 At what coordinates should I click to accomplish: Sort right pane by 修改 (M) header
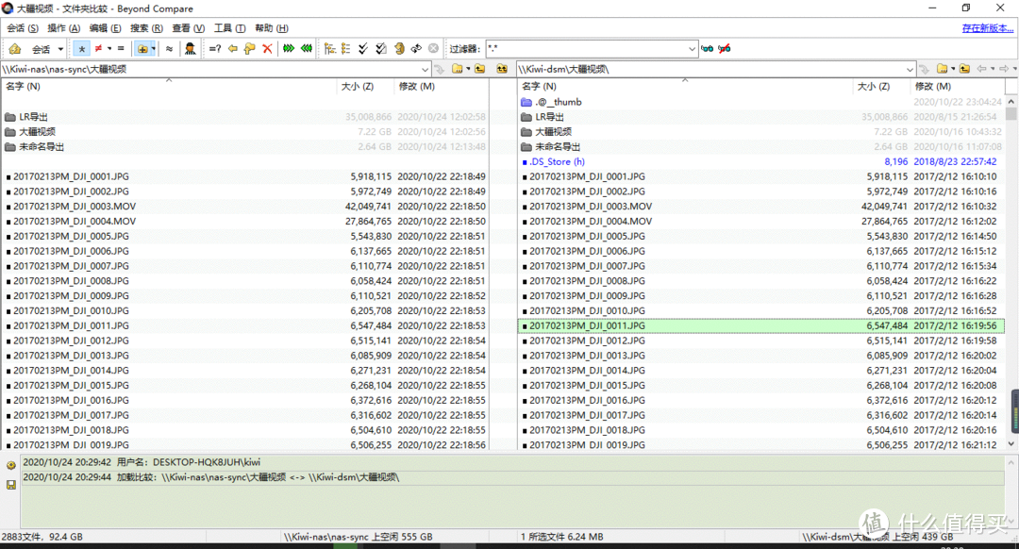tap(932, 87)
